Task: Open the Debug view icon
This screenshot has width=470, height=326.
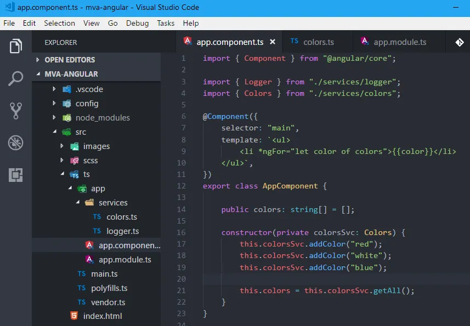Action: 15,142
